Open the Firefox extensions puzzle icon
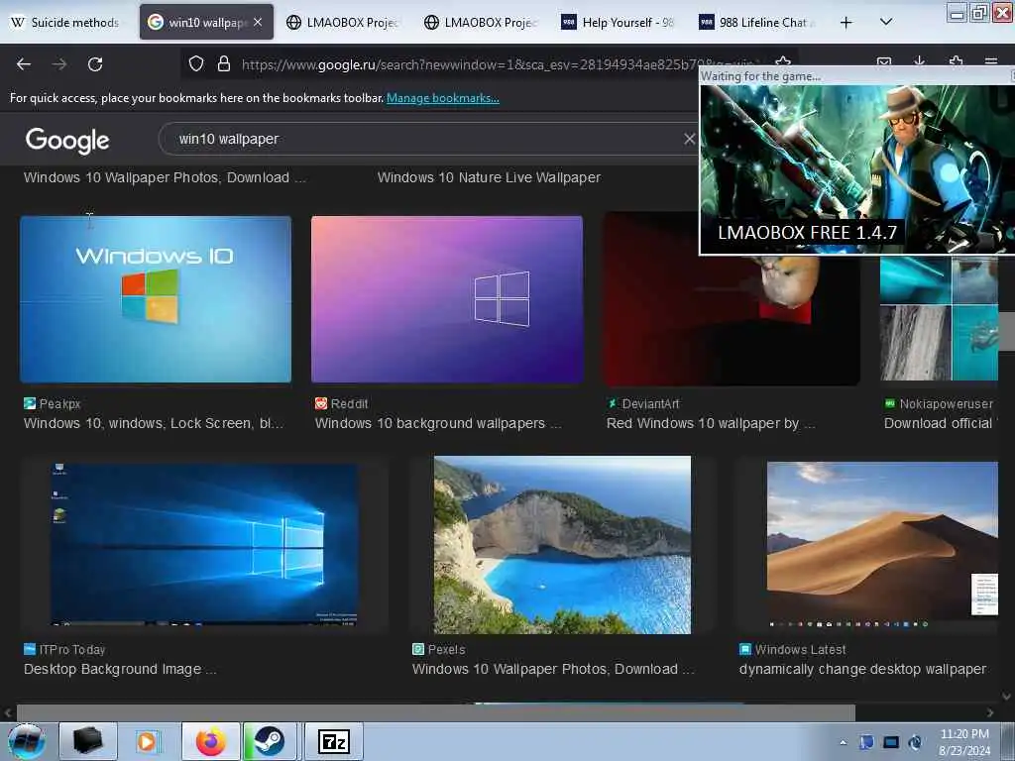 tap(956, 62)
